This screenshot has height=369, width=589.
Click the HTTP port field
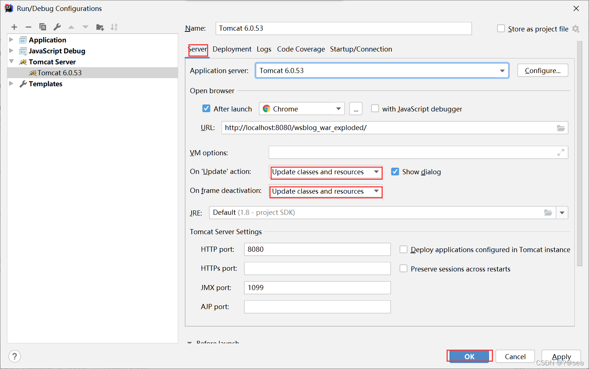(x=317, y=250)
